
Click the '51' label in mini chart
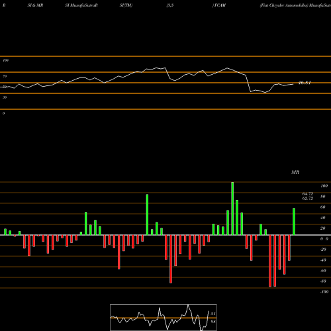pyautogui.click(x=213, y=314)
